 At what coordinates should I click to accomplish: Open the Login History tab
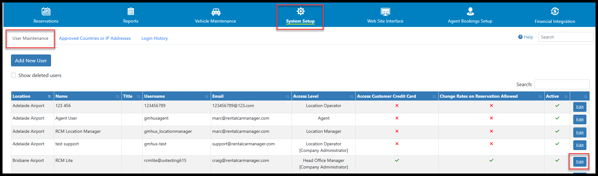tap(155, 38)
